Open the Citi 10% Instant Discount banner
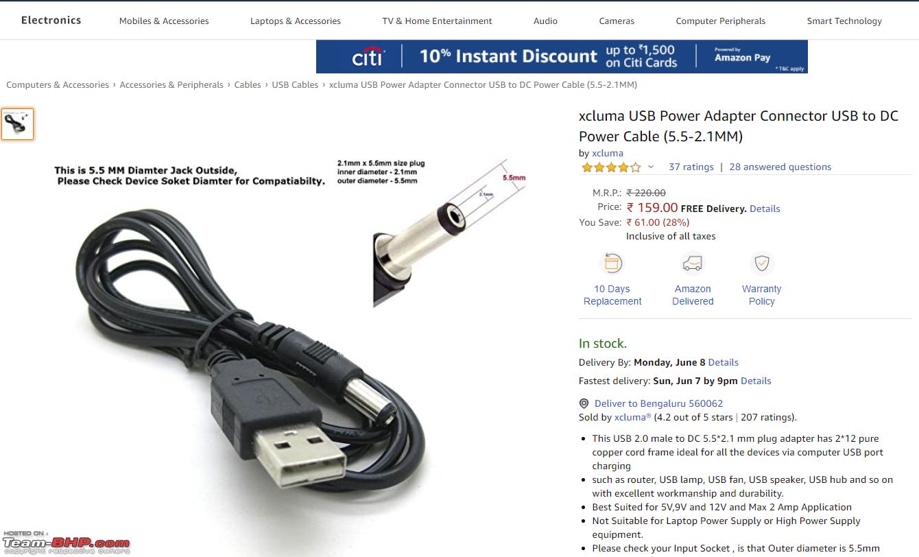 click(x=562, y=56)
